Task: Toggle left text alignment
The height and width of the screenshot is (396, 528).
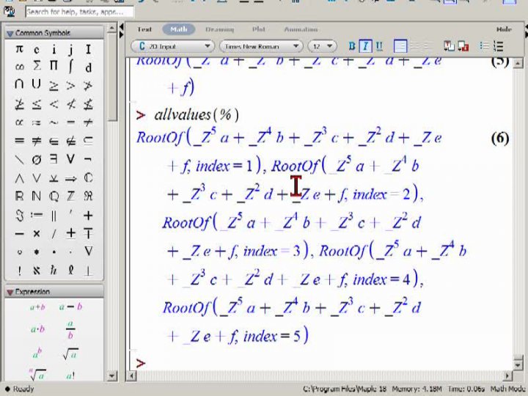Action: (x=400, y=46)
